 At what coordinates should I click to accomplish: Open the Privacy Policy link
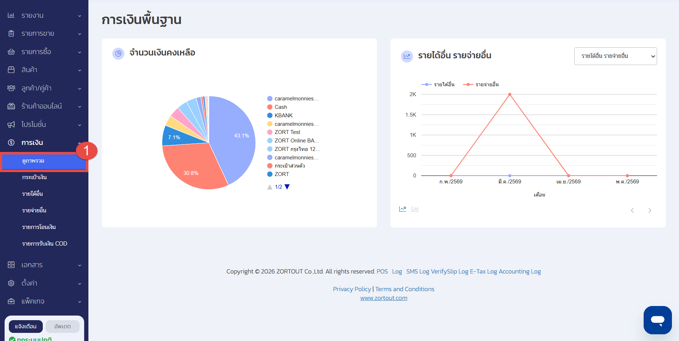tap(352, 289)
